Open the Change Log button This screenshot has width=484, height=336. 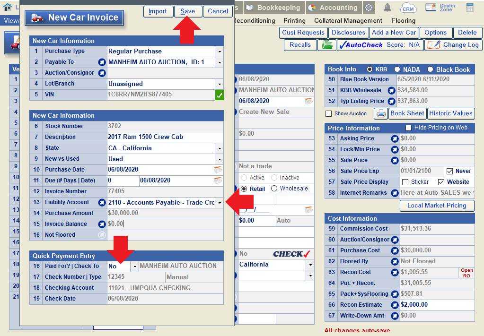click(x=453, y=45)
